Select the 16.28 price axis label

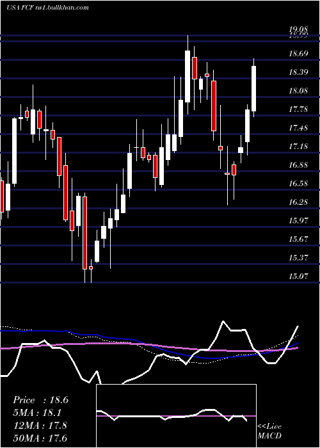[x=298, y=202]
